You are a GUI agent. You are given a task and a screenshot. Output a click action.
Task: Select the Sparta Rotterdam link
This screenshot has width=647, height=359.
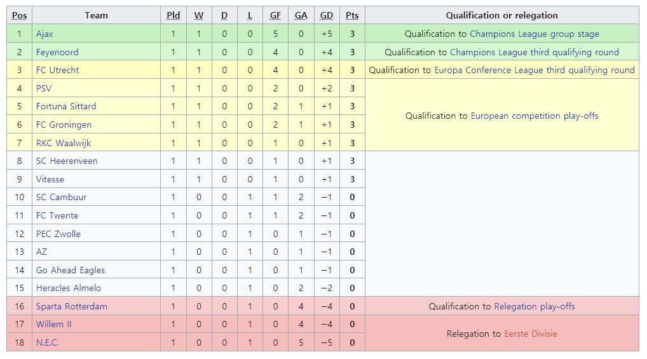pos(71,307)
